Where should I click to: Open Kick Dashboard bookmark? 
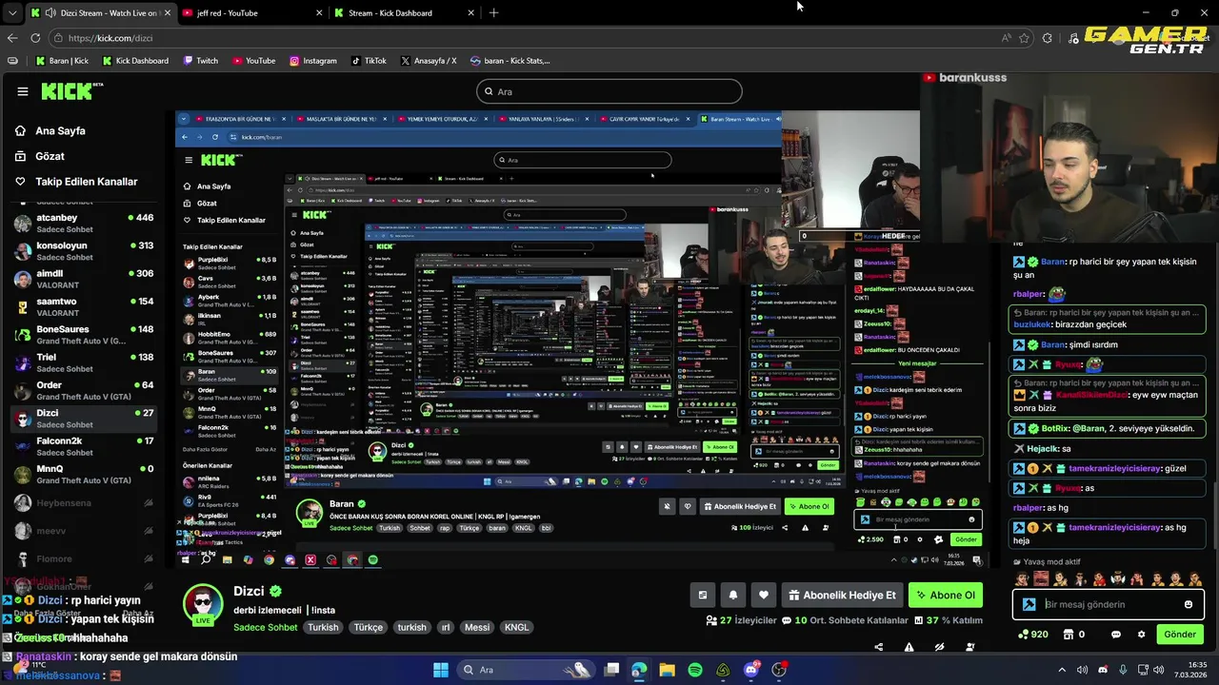pyautogui.click(x=134, y=61)
